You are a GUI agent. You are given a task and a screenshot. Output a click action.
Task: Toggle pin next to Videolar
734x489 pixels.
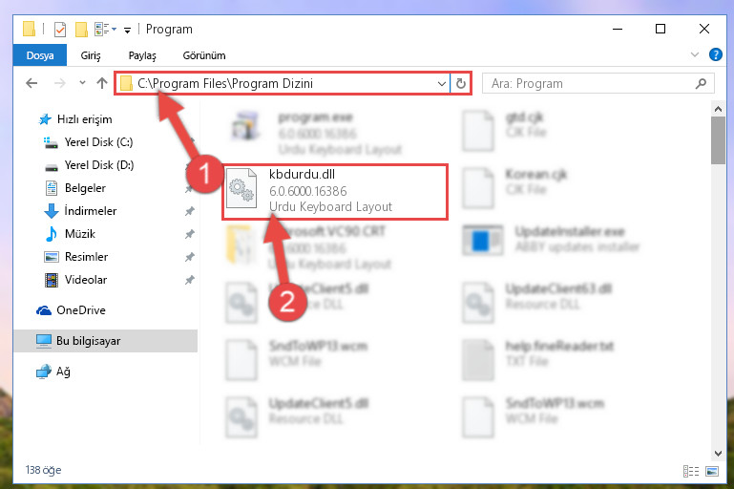click(x=189, y=280)
